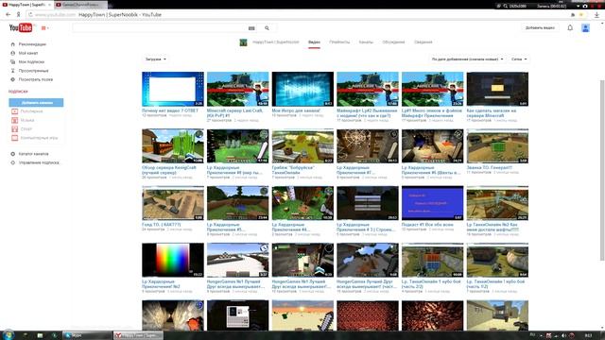This screenshot has height=340, width=605.
Task: Open 'Звание ТО. Генерал' video thumbnail
Action: pyautogui.click(x=497, y=146)
